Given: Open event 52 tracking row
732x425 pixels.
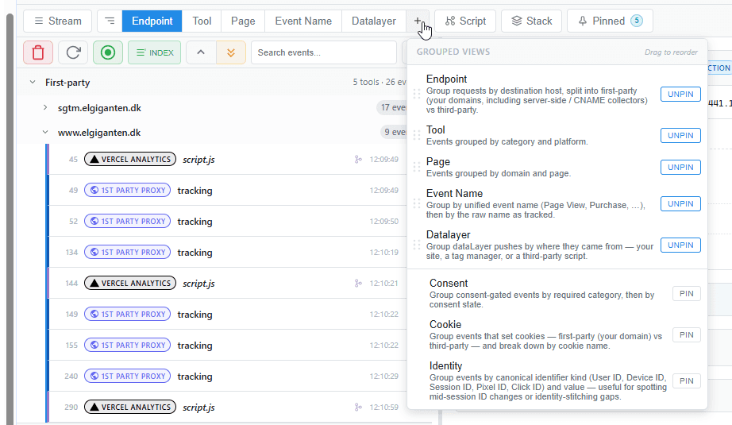Looking at the screenshot, I should [228, 221].
